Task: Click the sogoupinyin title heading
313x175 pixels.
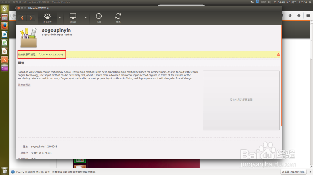Action: pos(56,30)
